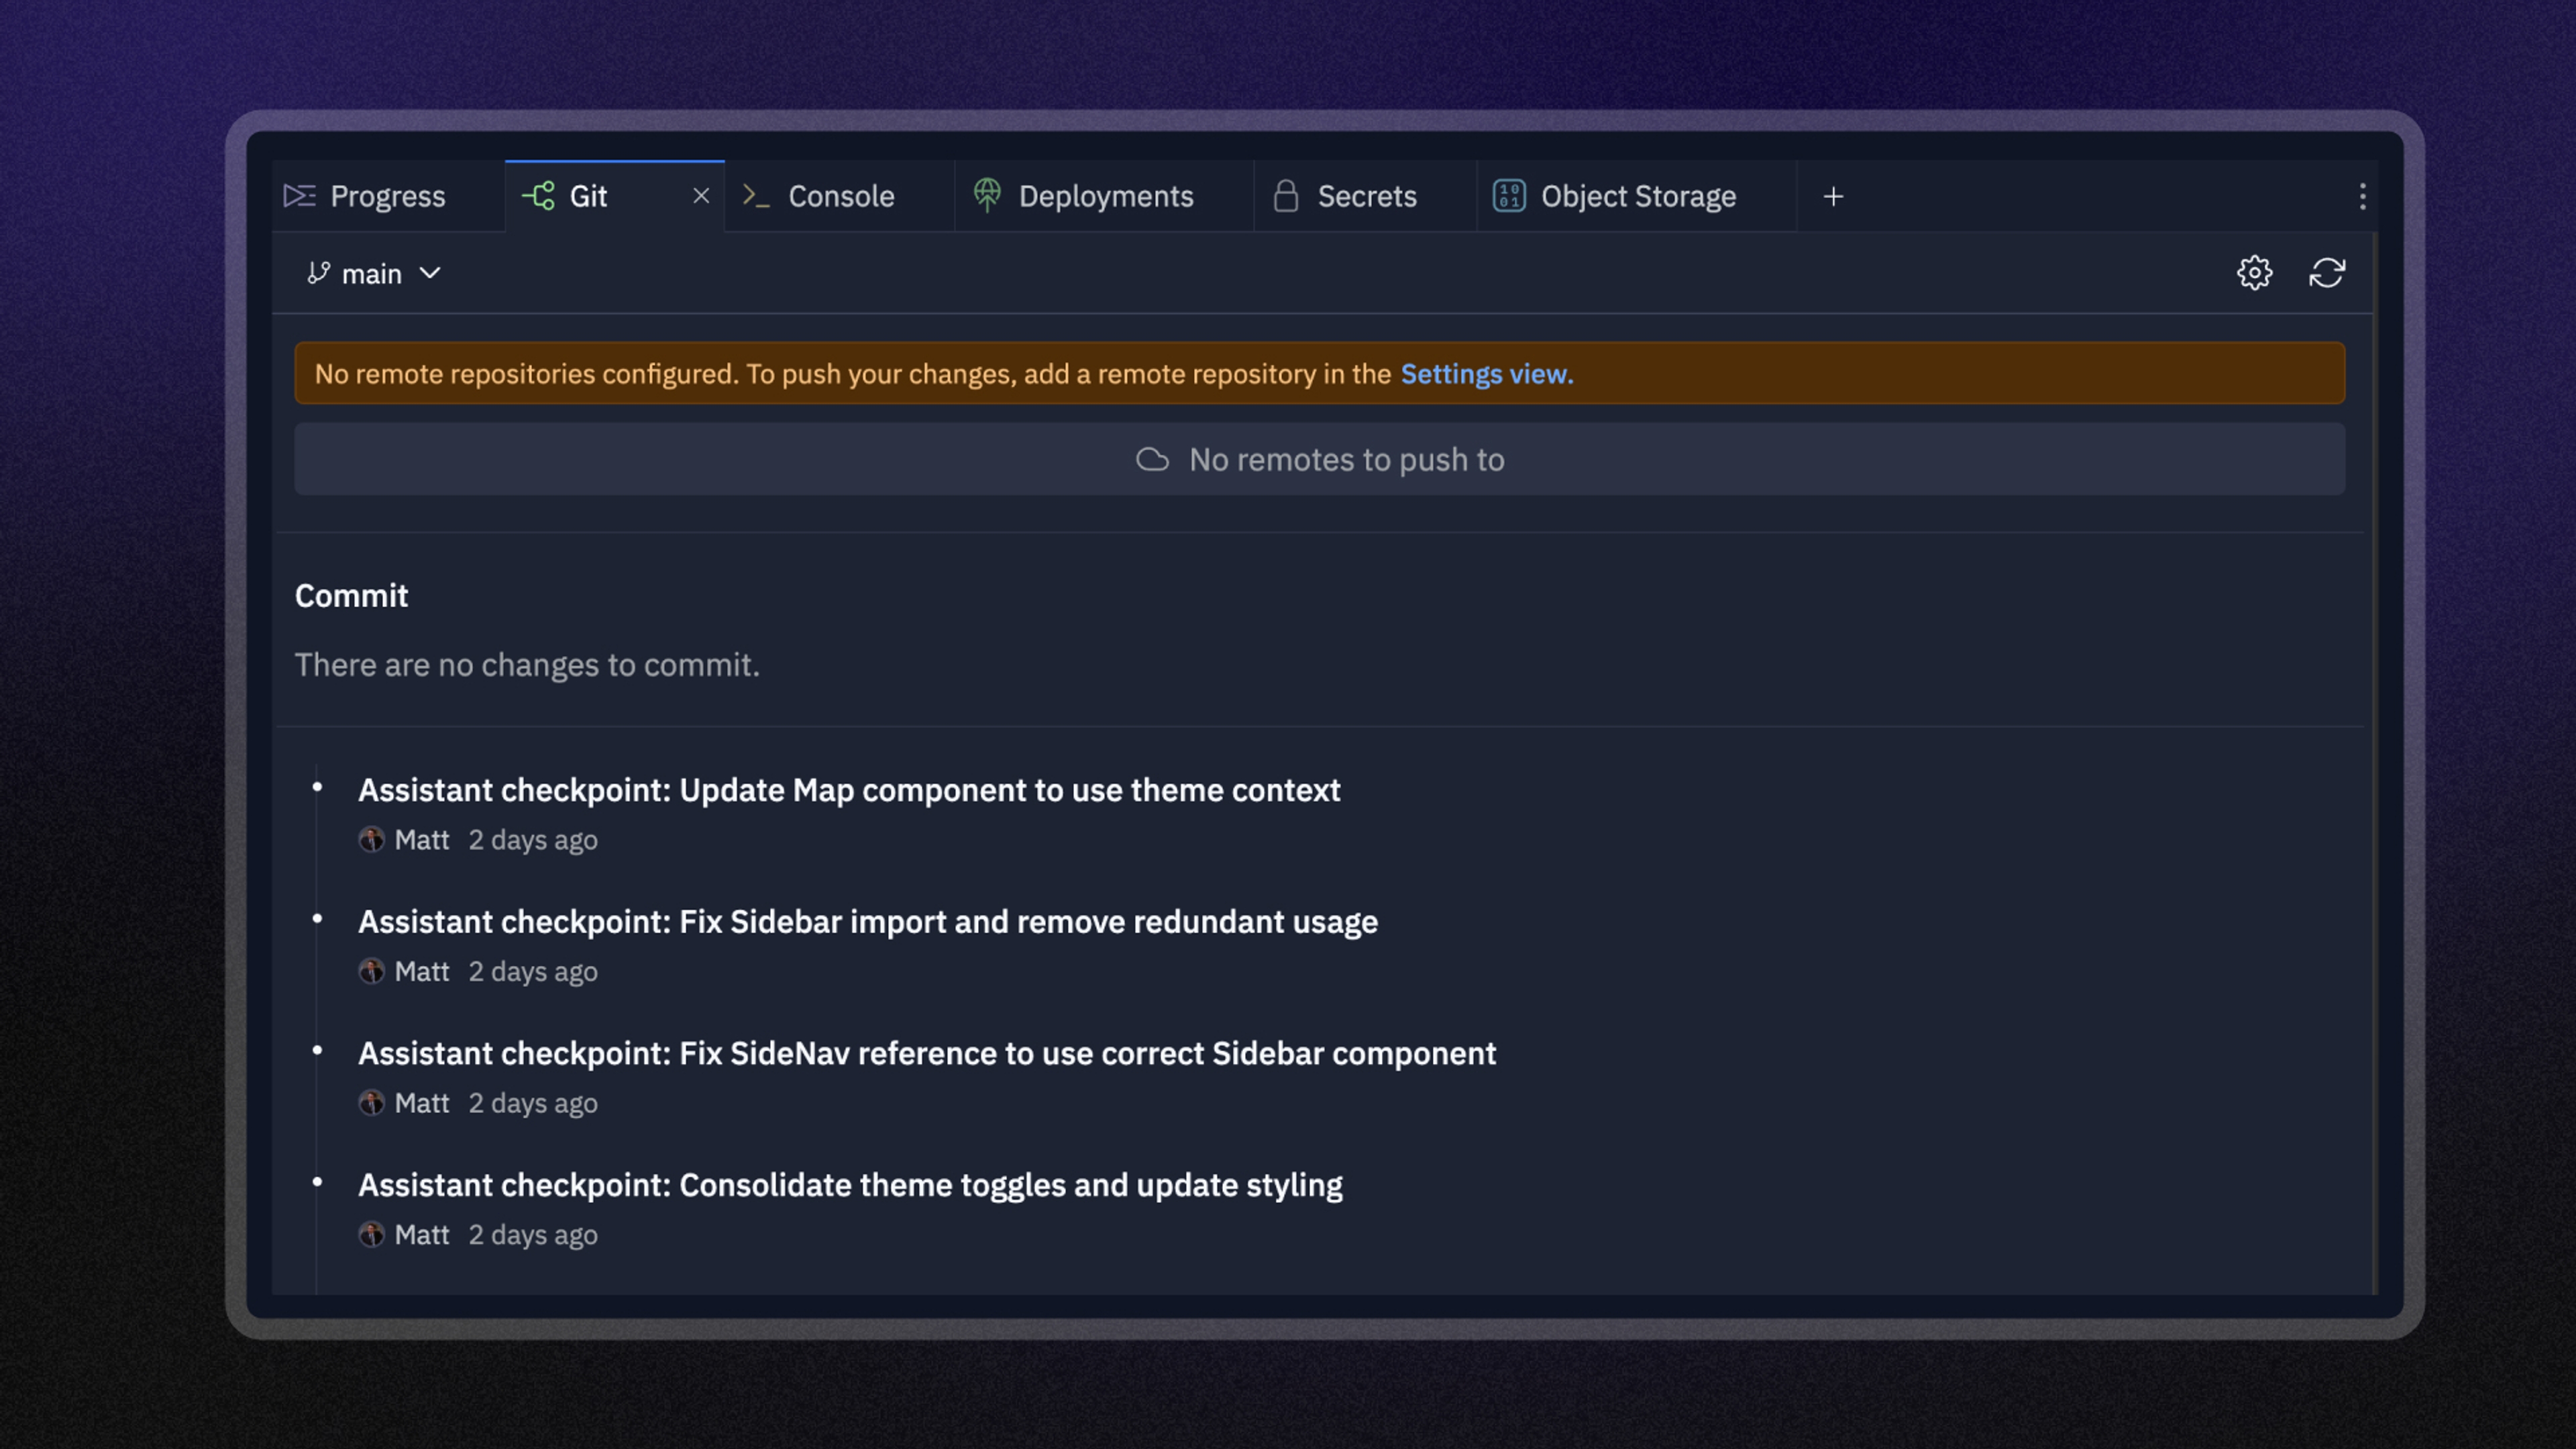Refresh the Git panel
Viewport: 2576px width, 1449px height.
click(2327, 273)
